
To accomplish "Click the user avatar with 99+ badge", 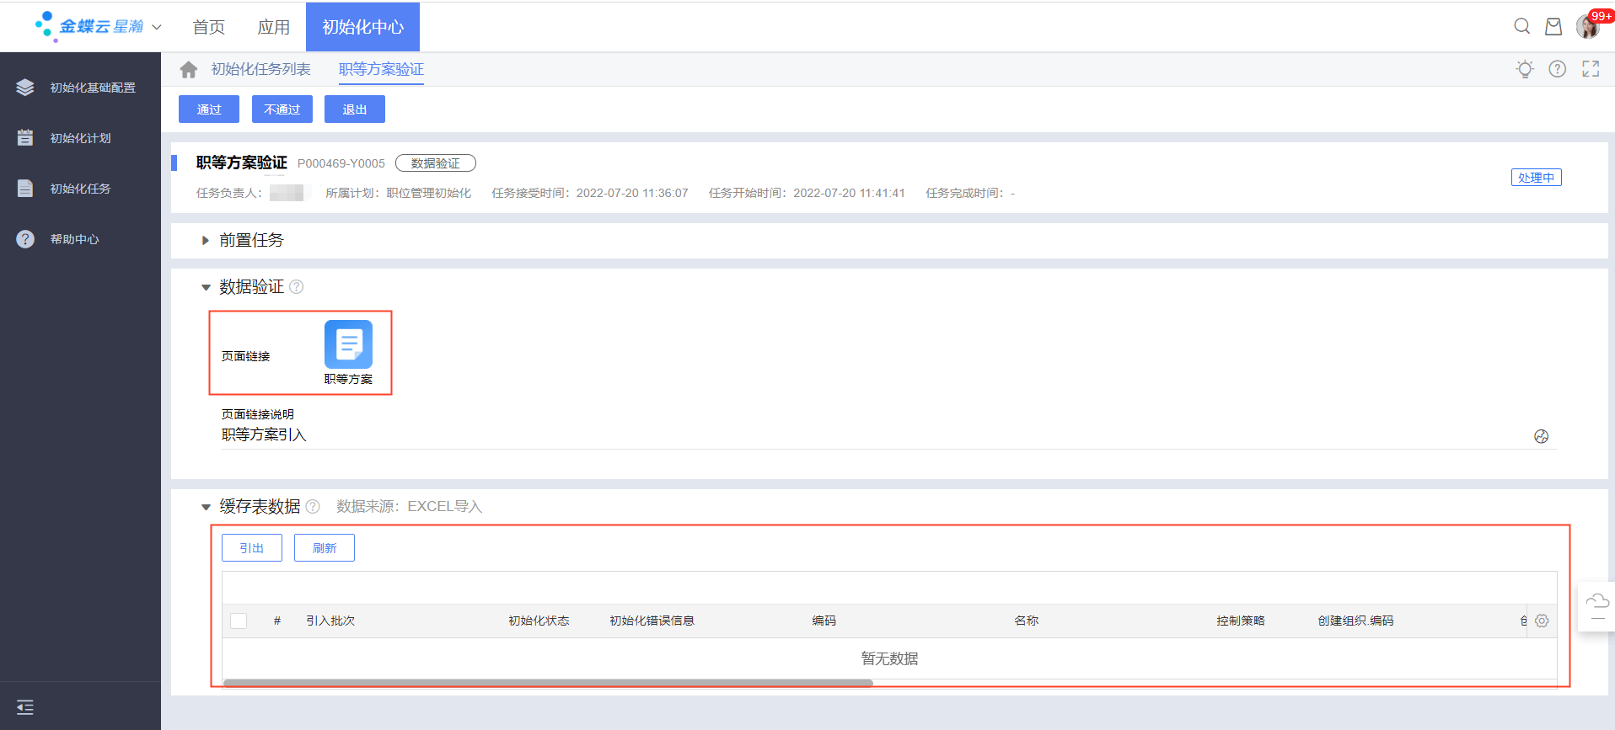I will (1587, 27).
